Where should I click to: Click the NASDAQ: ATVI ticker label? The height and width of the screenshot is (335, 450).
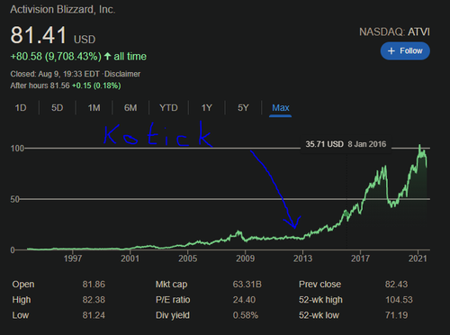tap(394, 32)
